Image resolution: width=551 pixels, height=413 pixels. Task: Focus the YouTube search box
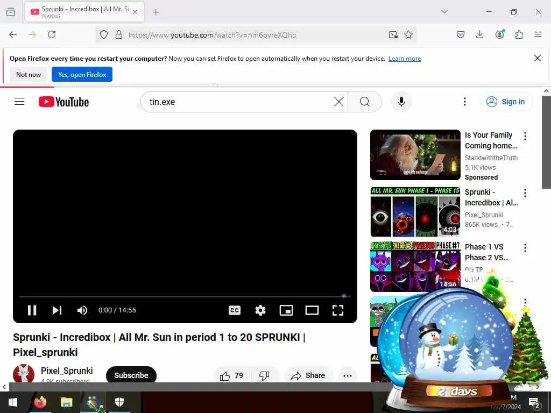(x=239, y=102)
